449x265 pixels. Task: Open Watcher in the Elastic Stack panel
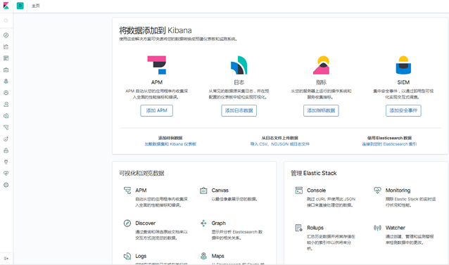pyautogui.click(x=396, y=228)
